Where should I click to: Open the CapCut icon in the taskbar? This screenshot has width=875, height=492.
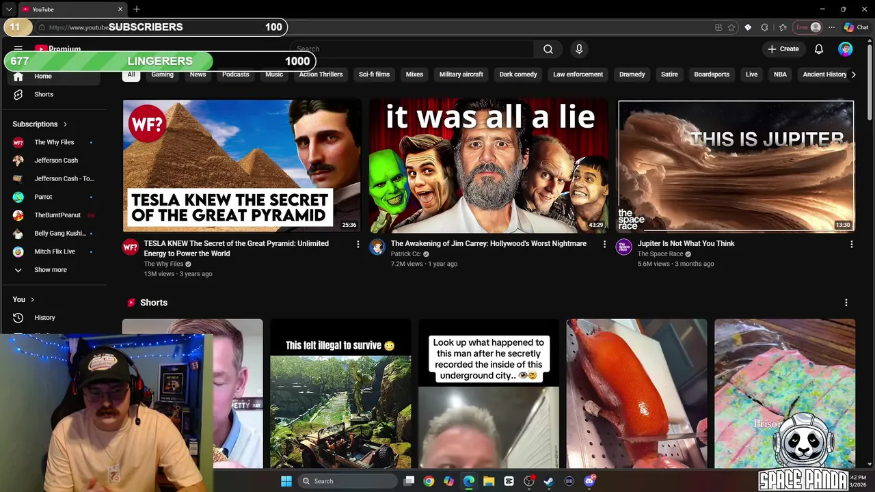click(x=509, y=481)
